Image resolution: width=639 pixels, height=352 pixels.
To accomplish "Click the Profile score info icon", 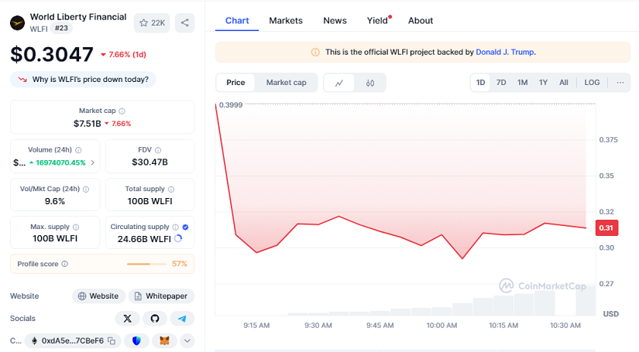I will tap(64, 264).
